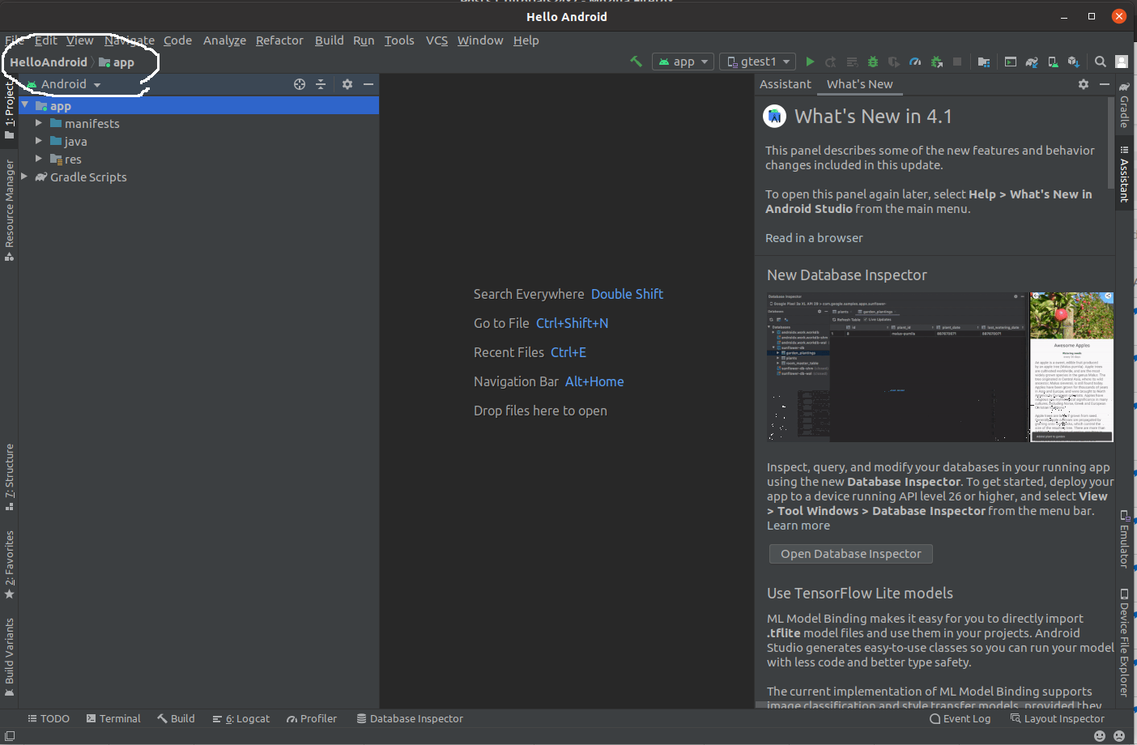Click the Search Everywhere magnifier icon
The image size is (1137, 745).
[1101, 62]
